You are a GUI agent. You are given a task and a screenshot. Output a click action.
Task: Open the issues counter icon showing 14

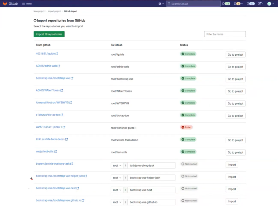(x=226, y=4)
